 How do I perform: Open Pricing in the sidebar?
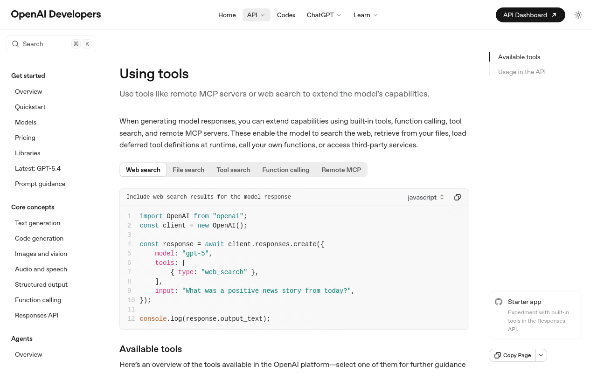[25, 138]
